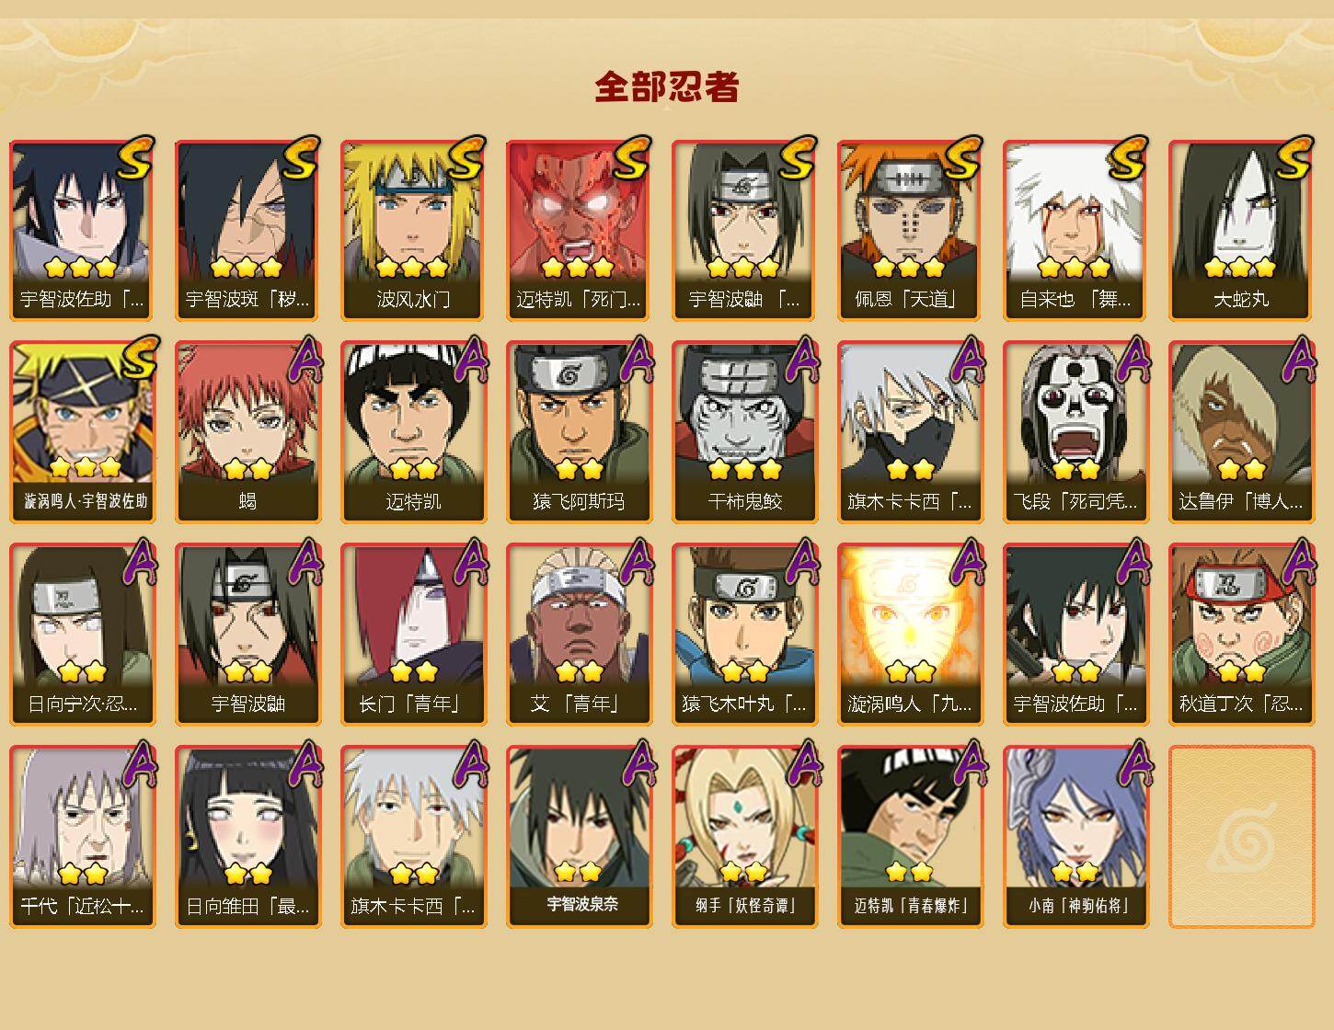Choose the 佩恩「天道」 ninja portrait

point(910,230)
